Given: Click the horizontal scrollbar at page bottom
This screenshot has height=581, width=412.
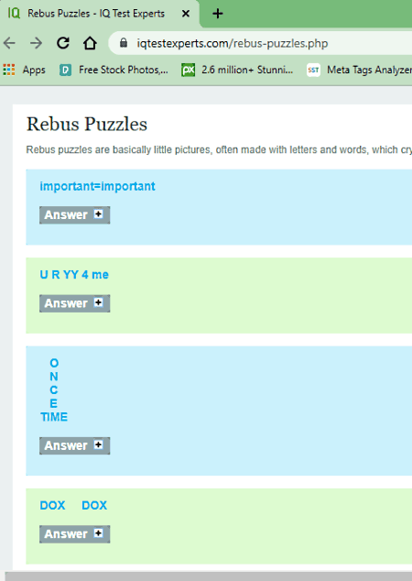Looking at the screenshot, I should (x=208, y=576).
